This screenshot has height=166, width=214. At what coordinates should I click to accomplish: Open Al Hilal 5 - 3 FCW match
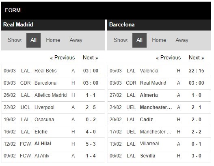(53, 144)
